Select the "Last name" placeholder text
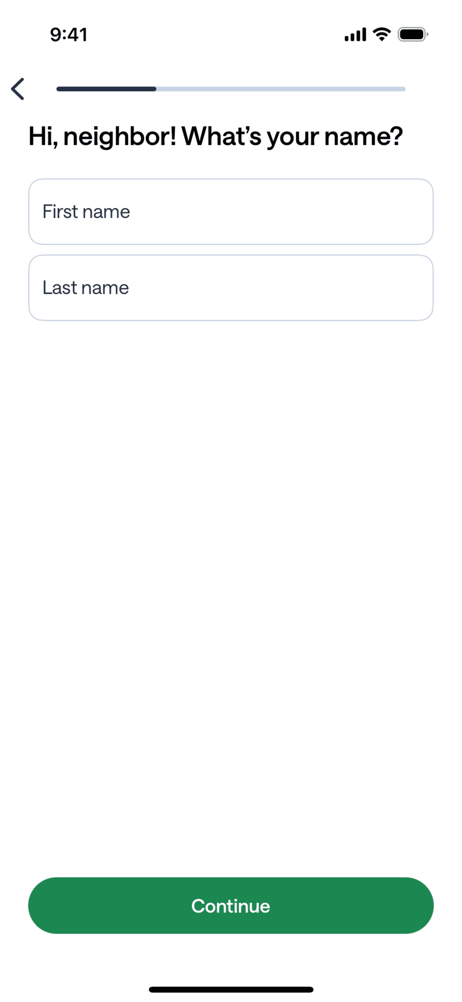Viewport: 462px width, 1002px height. click(86, 288)
